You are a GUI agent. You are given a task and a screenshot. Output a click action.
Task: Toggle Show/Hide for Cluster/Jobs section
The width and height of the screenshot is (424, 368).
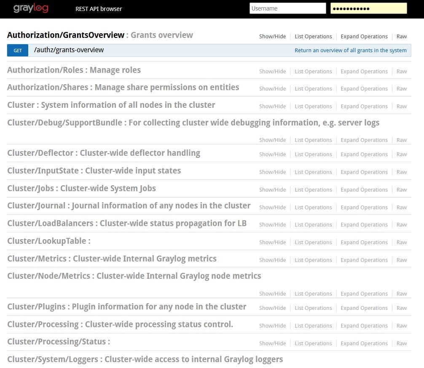(272, 190)
